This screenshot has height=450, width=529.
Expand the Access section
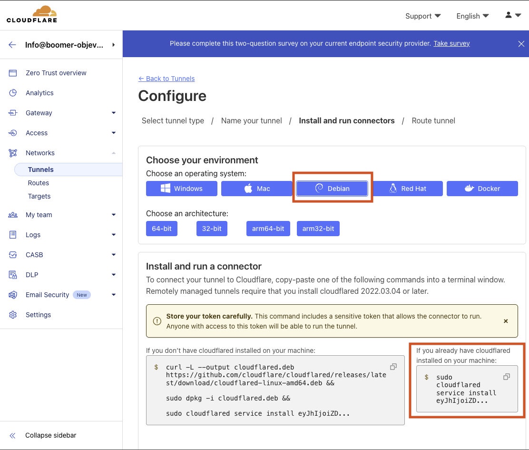[x=113, y=133]
